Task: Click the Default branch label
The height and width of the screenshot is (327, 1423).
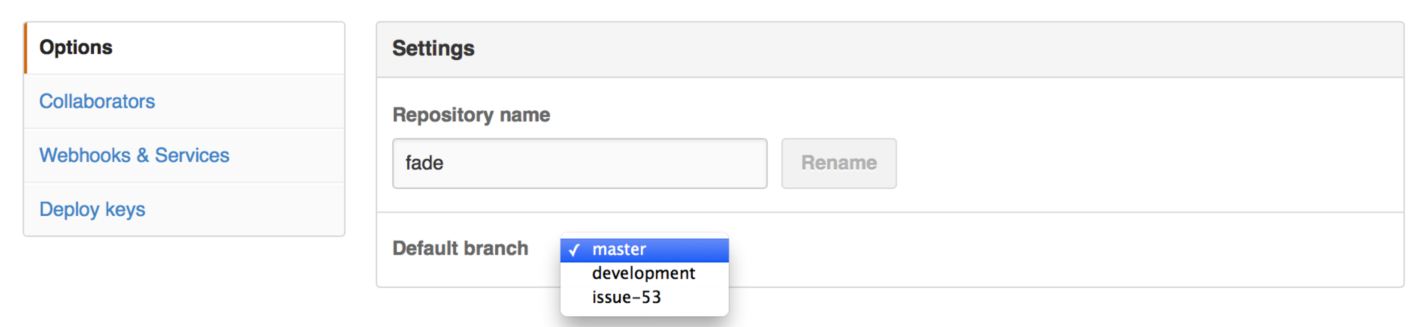Action: [460, 248]
